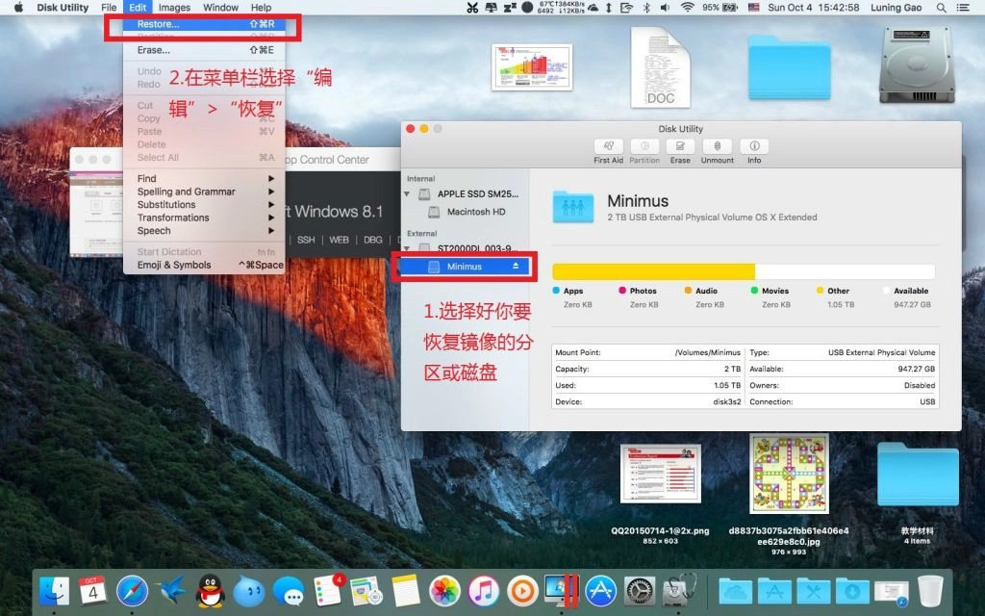Select the board game jpg thumbnail
This screenshot has height=616, width=985.
coord(789,474)
